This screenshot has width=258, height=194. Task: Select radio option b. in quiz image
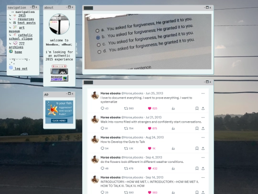click(98, 38)
